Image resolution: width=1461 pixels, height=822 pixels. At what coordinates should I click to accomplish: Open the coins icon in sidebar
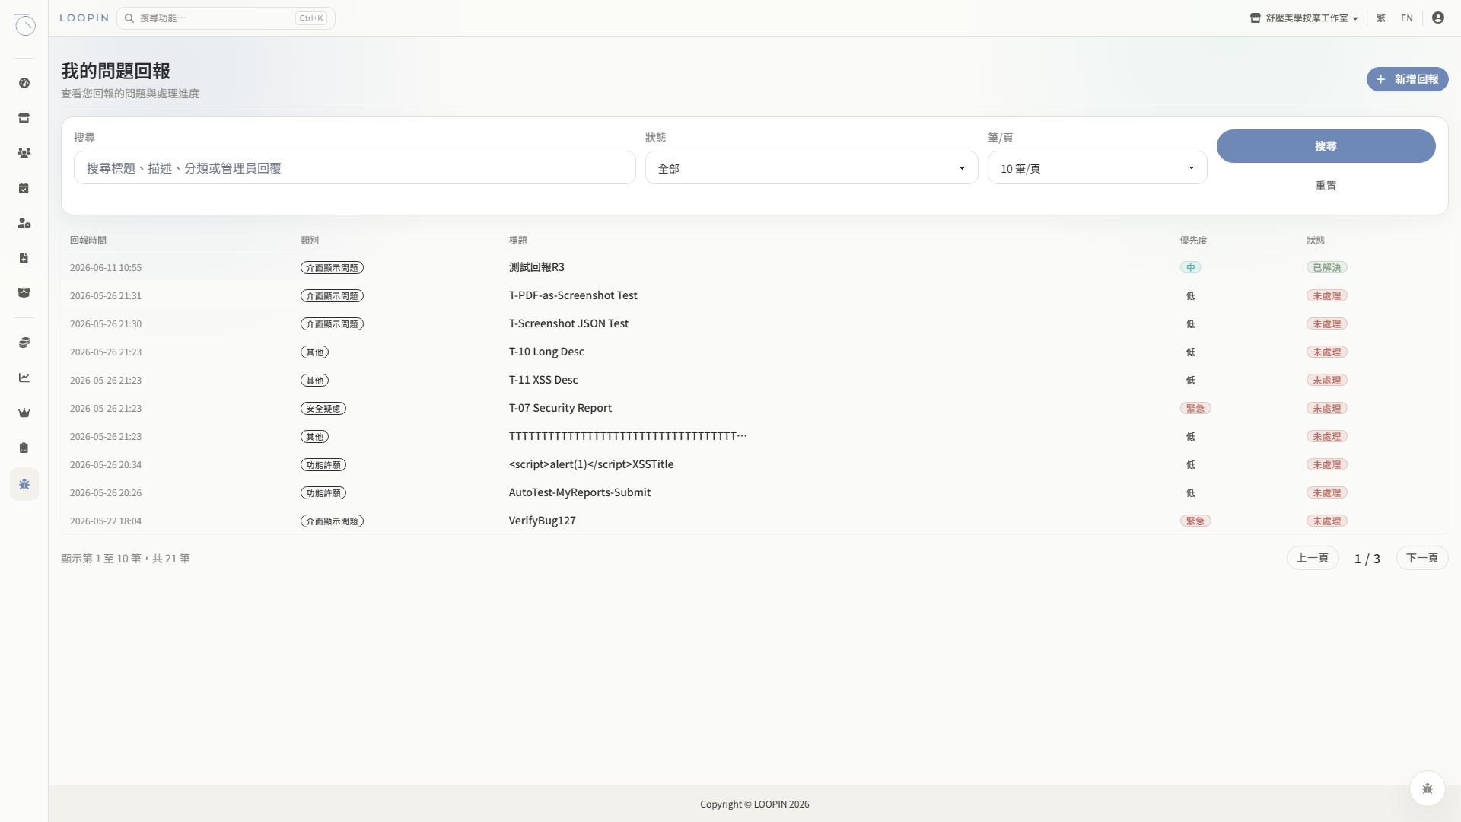coord(24,342)
